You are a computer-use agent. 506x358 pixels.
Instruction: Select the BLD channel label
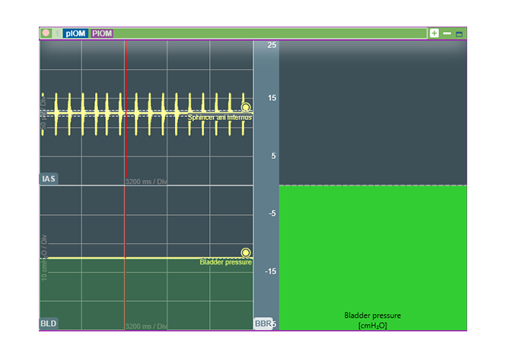pyautogui.click(x=49, y=324)
